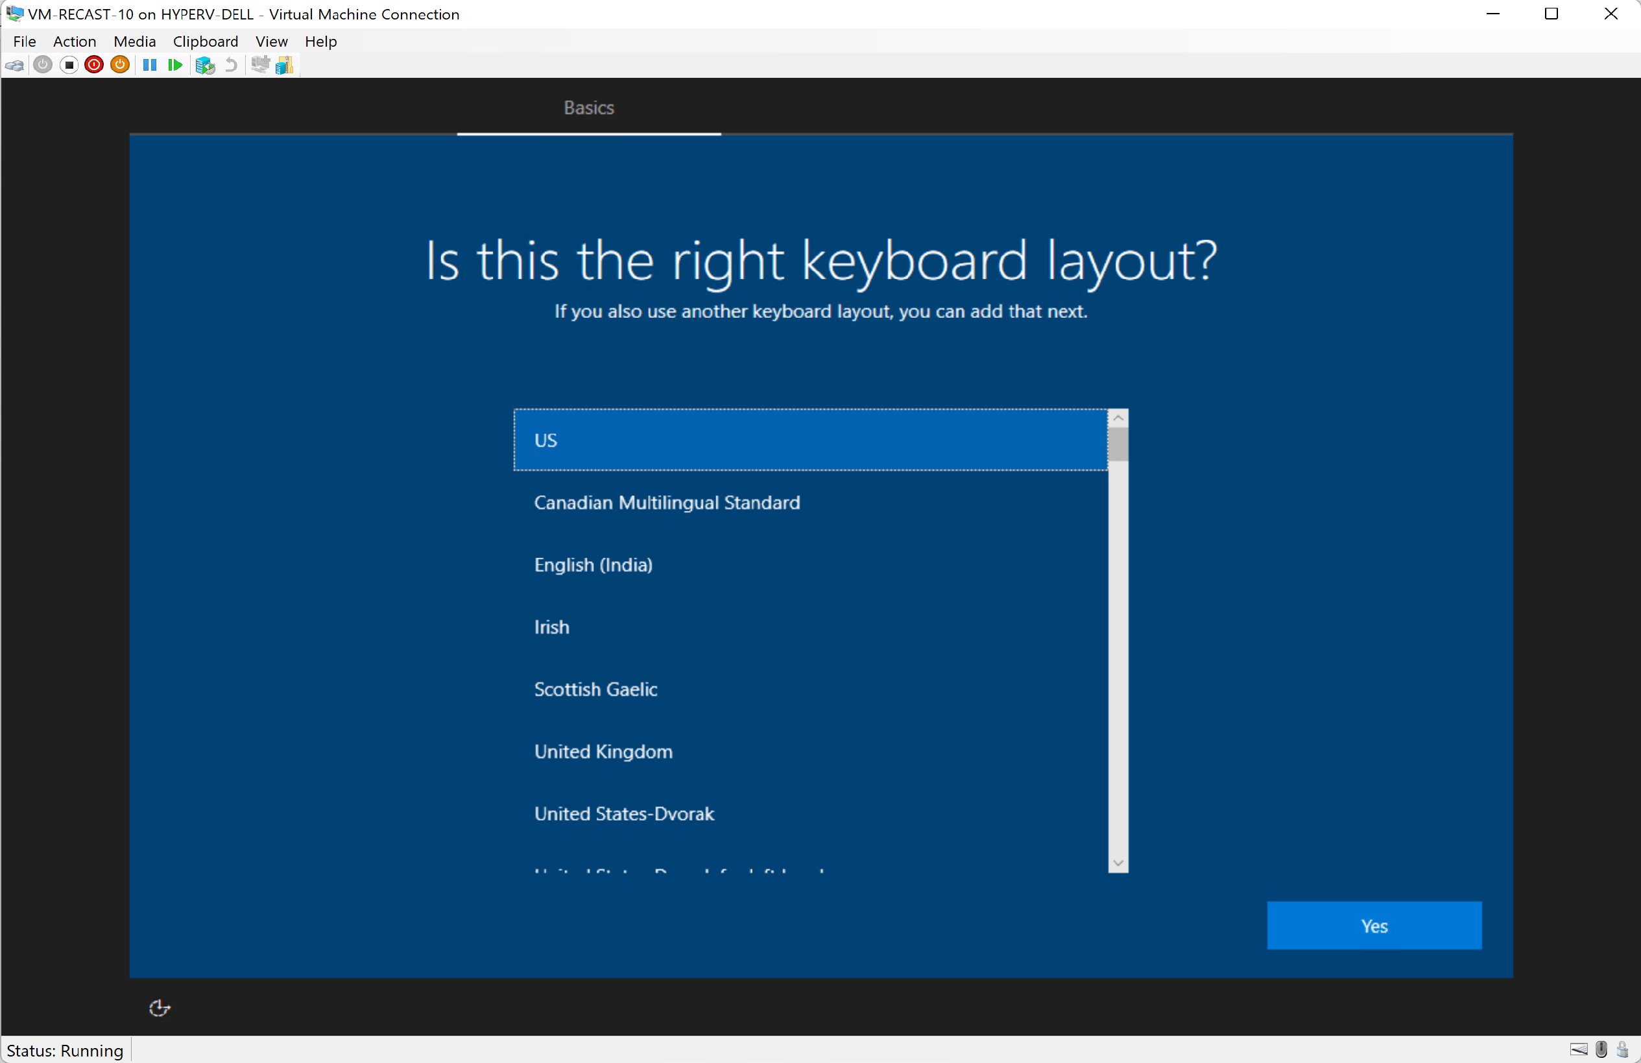The width and height of the screenshot is (1641, 1063).
Task: Send Ctrl+Alt+Delete to the virtual machine
Action: (x=15, y=65)
